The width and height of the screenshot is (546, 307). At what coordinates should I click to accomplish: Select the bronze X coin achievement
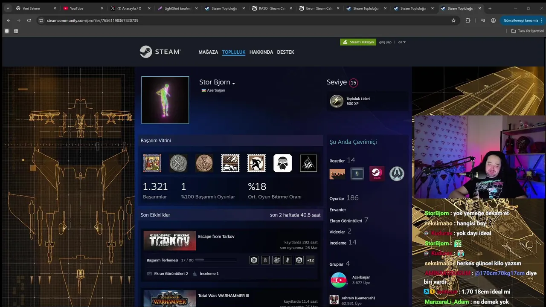coord(204,163)
